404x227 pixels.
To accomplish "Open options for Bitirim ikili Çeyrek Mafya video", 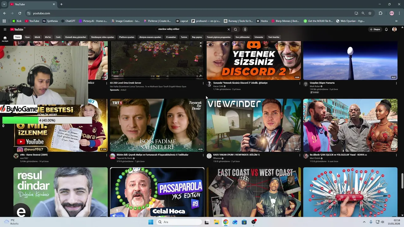I will click(203, 155).
